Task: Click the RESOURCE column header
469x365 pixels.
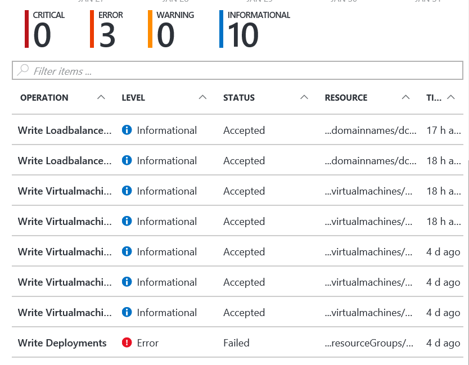Action: pyautogui.click(x=346, y=98)
